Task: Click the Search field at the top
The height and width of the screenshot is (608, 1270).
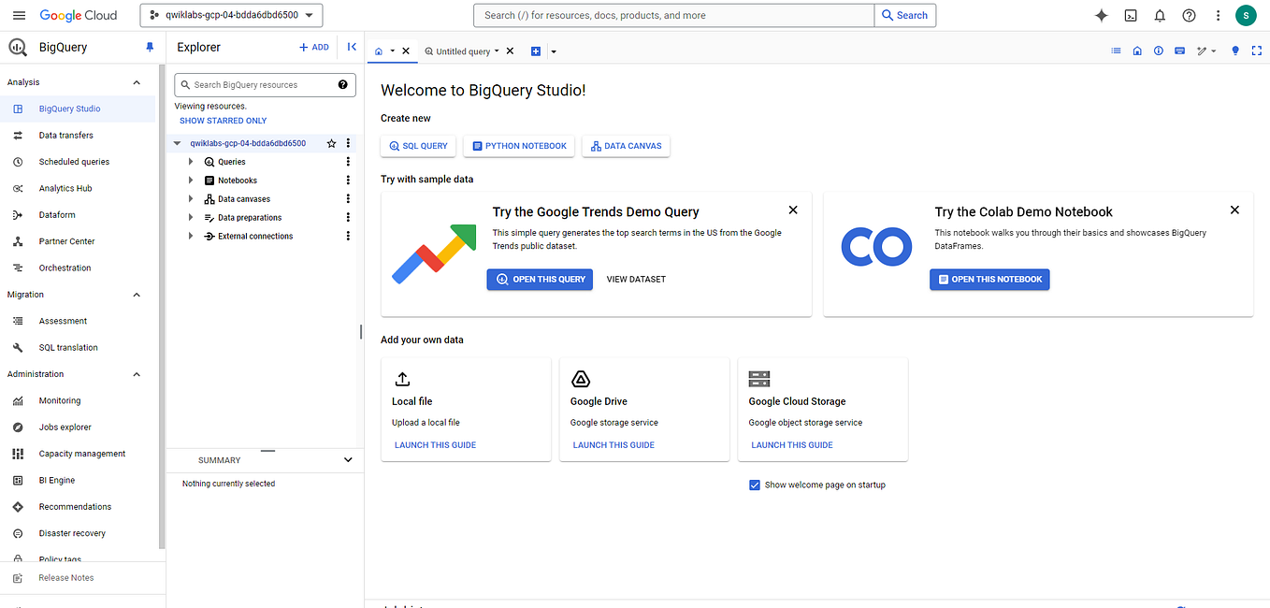Action: (672, 15)
